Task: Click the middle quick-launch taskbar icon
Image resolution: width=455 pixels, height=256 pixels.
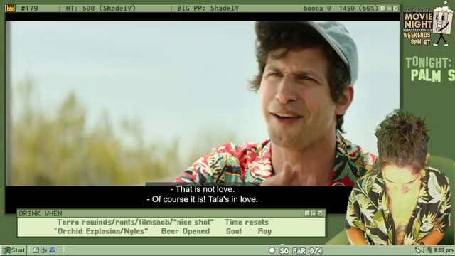Action: (x=44, y=250)
